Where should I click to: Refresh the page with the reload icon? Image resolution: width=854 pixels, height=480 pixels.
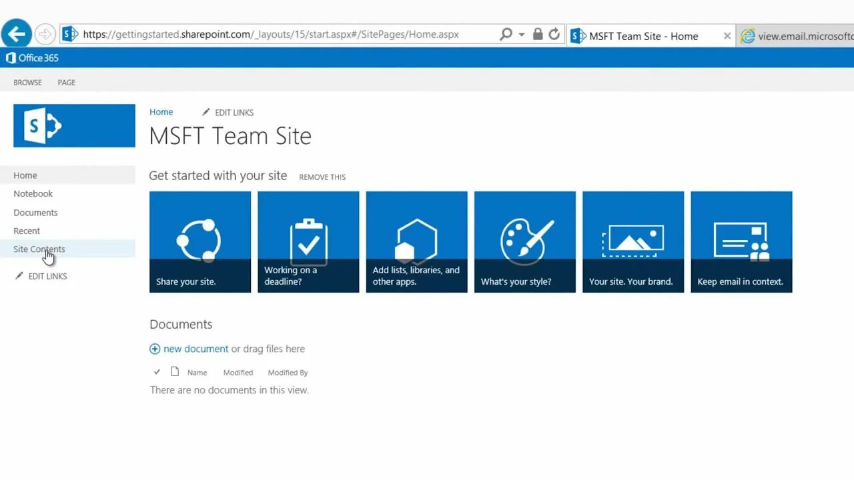pyautogui.click(x=554, y=34)
